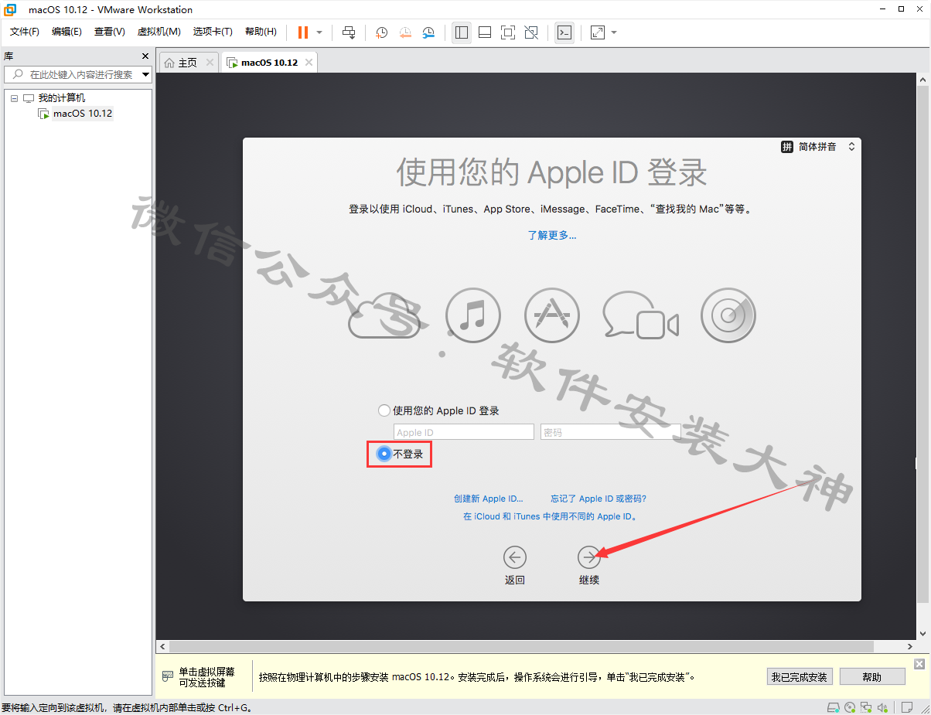Click the 密码 password field
The height and width of the screenshot is (715, 931).
[x=611, y=432]
